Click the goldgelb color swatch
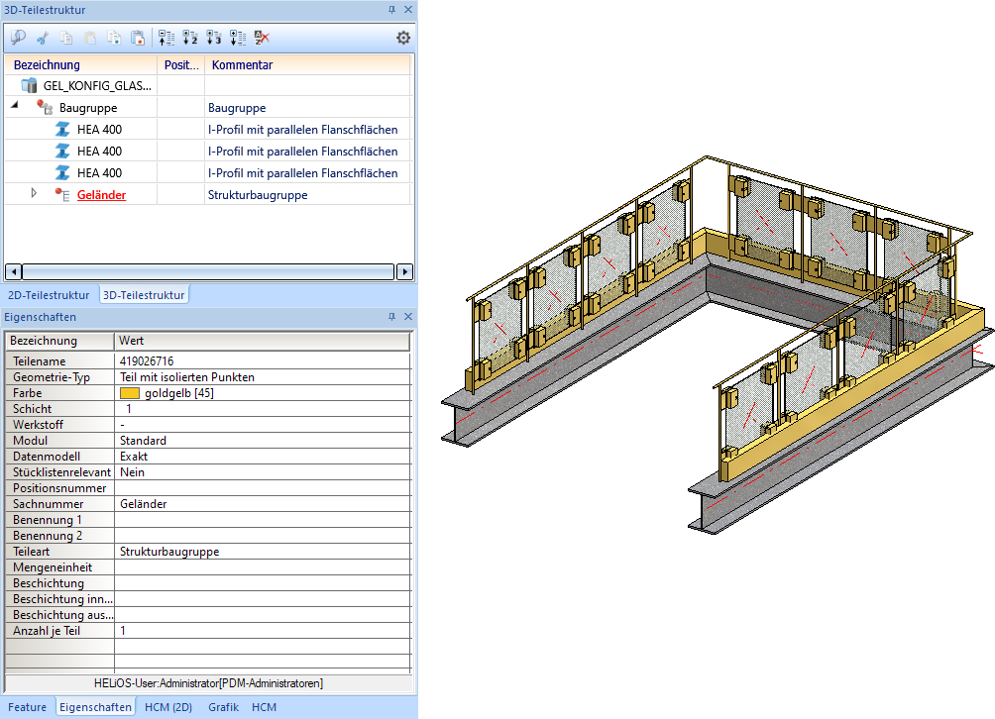The width and height of the screenshot is (995, 719). [129, 393]
